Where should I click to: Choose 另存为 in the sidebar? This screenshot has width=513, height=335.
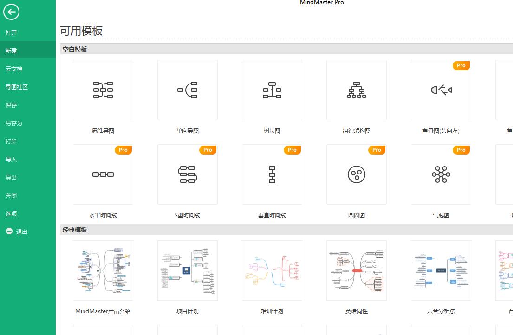(14, 123)
